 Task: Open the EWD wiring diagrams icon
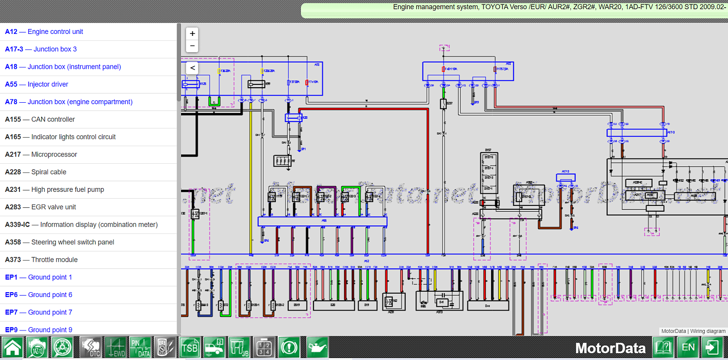pos(116,347)
